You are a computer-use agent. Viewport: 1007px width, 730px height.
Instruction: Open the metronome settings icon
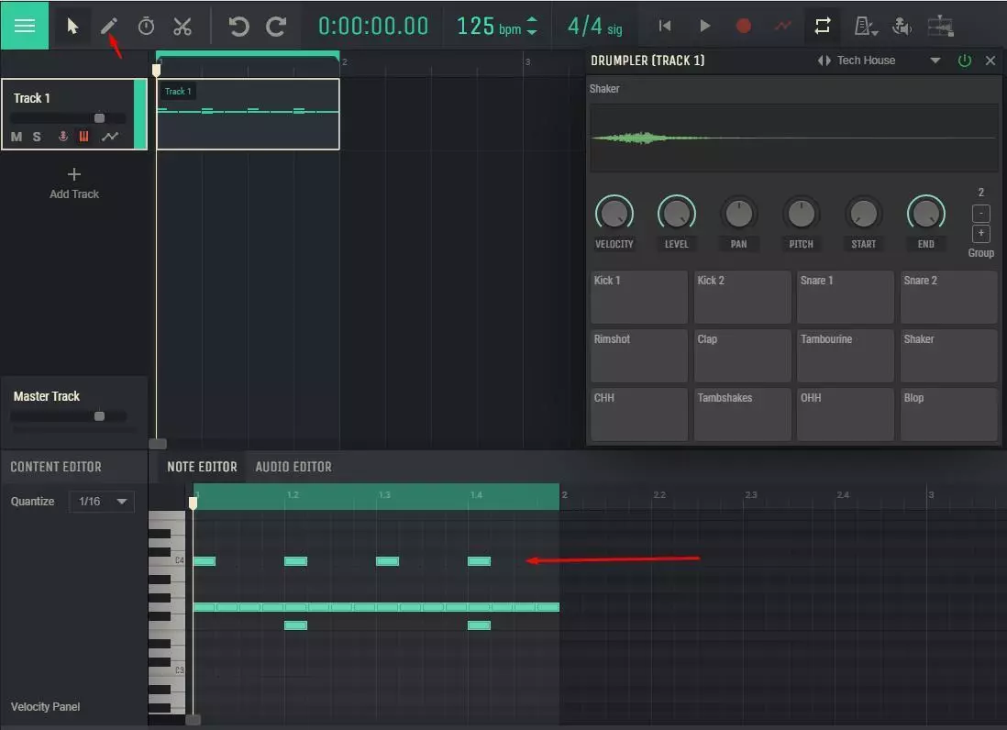pos(865,26)
